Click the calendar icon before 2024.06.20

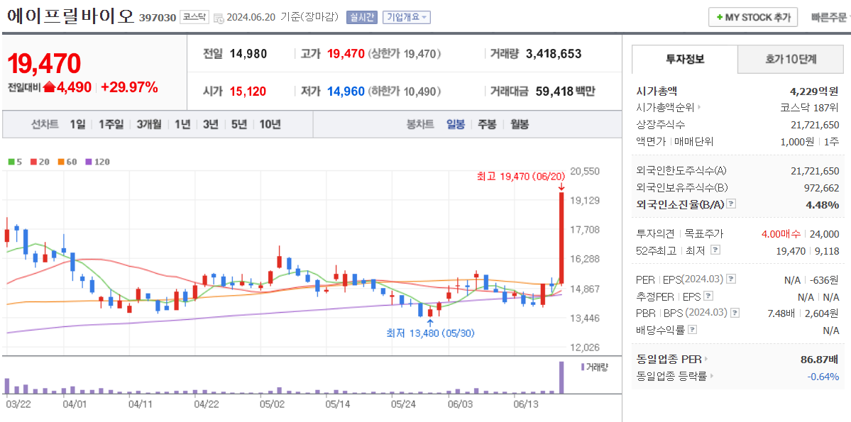[x=218, y=17]
